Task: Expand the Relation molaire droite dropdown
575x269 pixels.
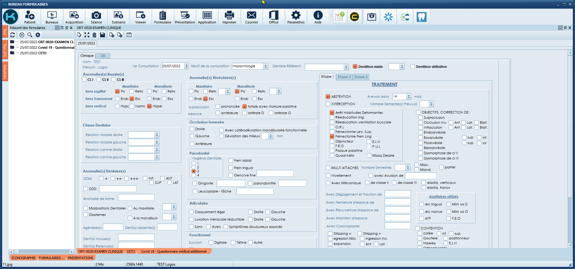Action: click(x=157, y=135)
